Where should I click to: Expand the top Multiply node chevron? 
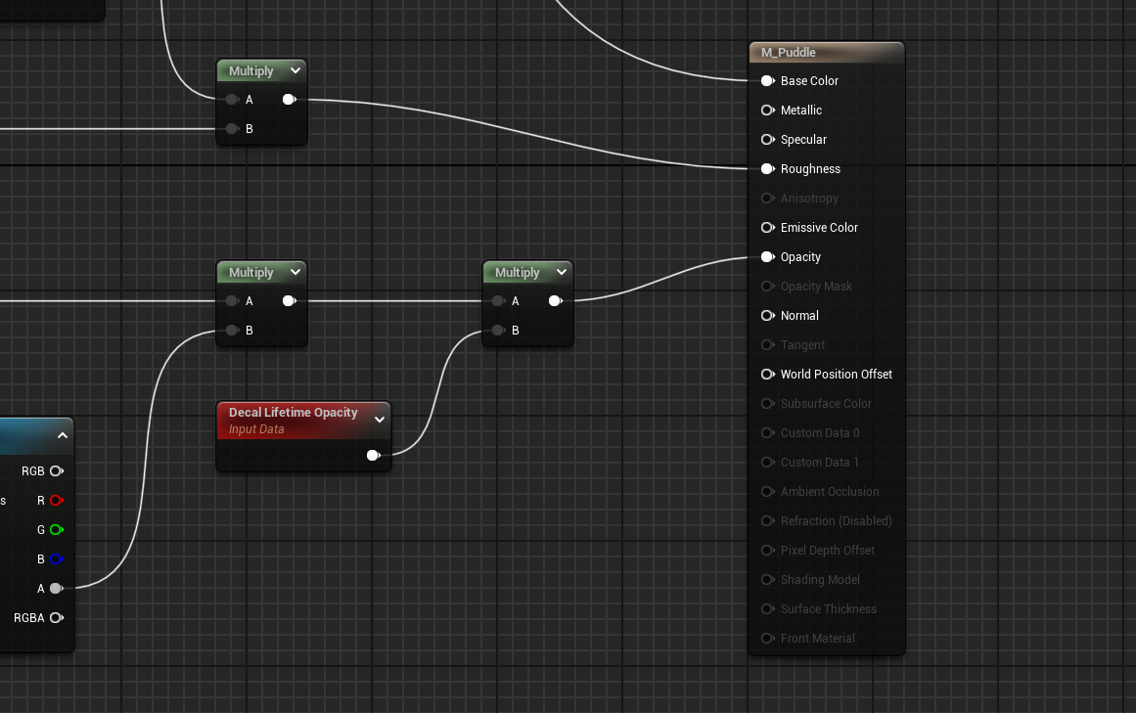295,71
